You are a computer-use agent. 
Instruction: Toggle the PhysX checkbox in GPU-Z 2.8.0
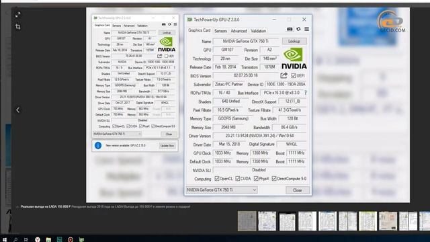(256, 179)
